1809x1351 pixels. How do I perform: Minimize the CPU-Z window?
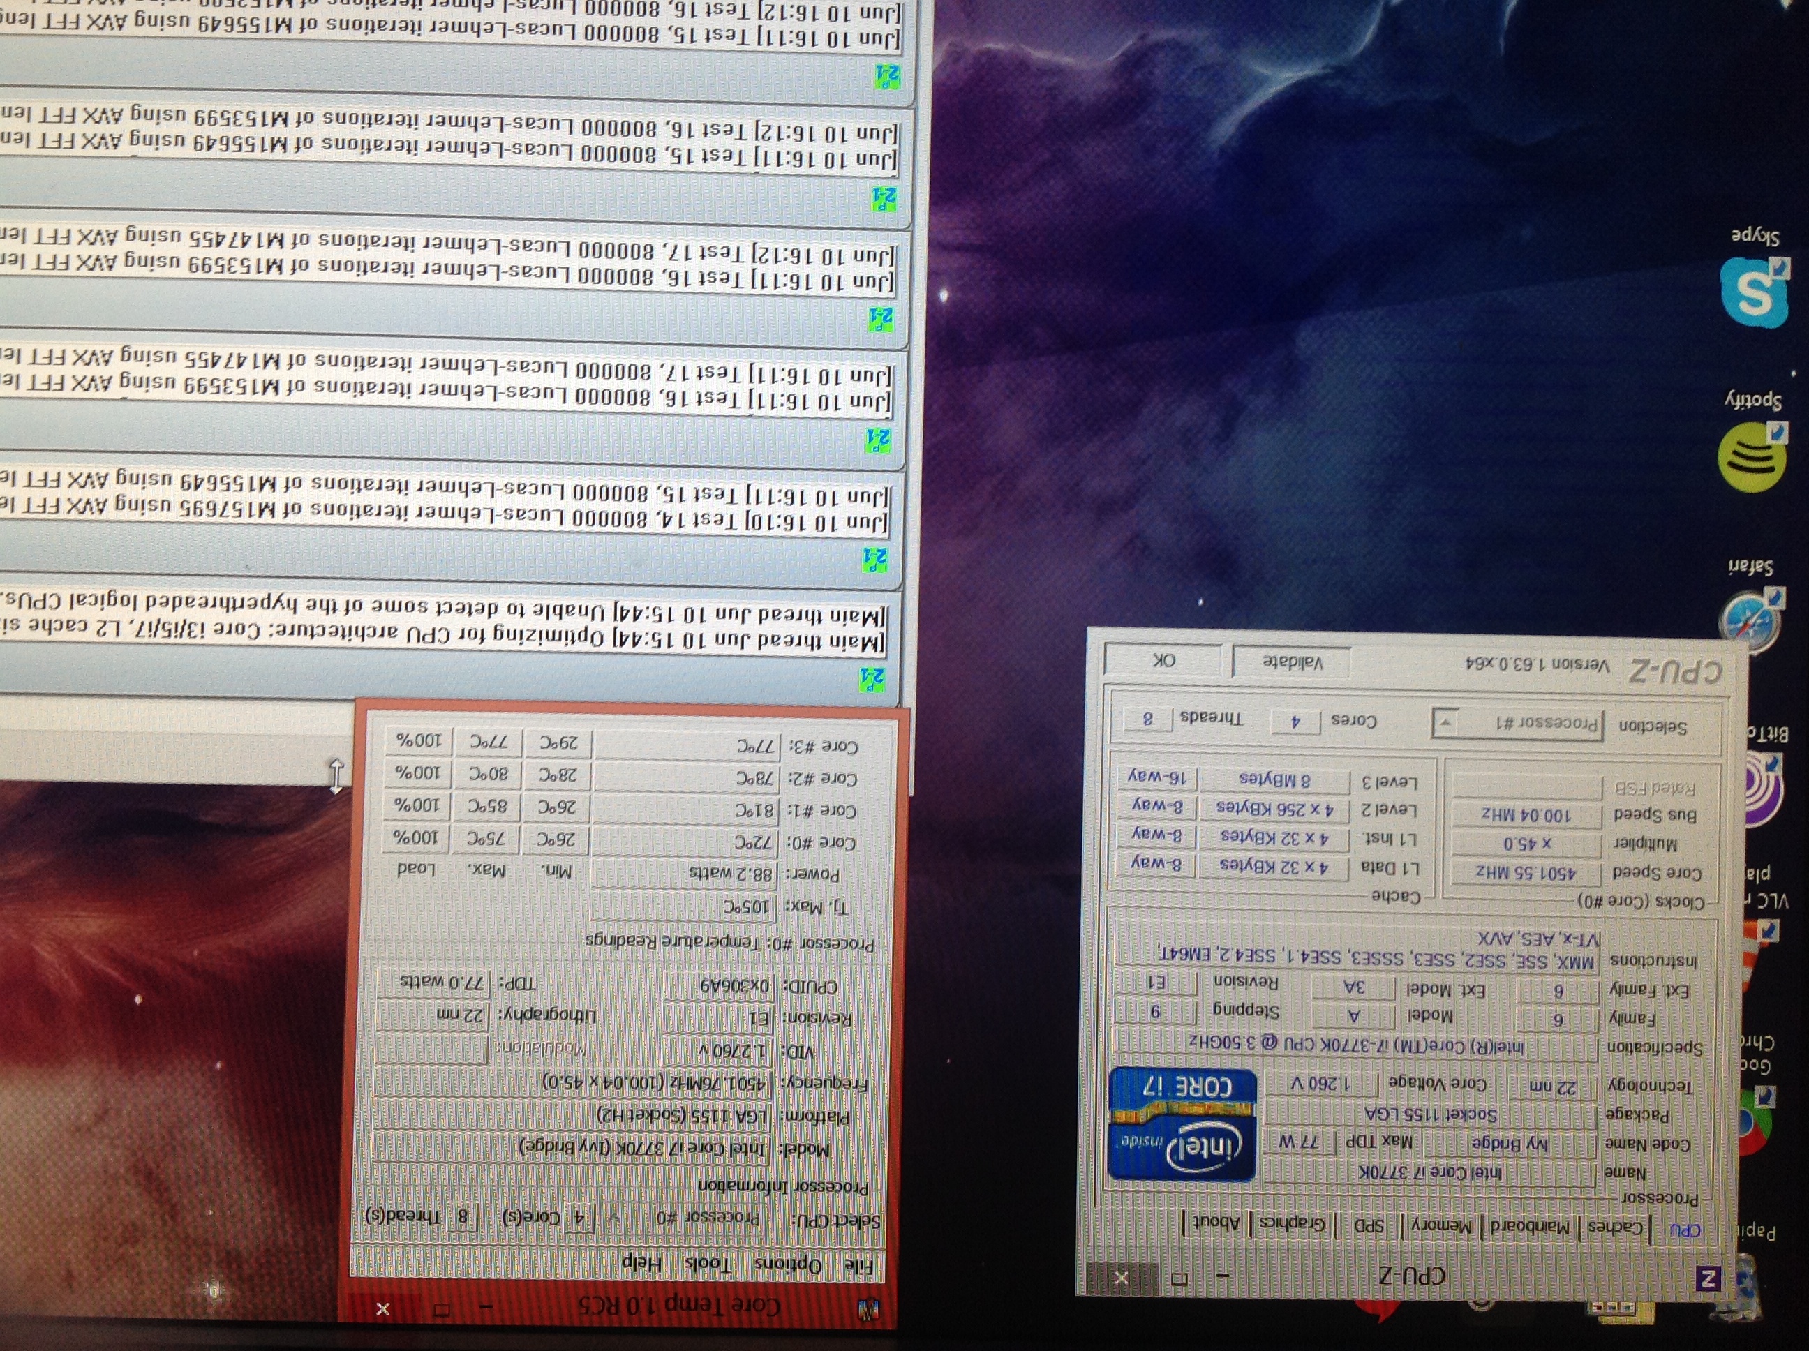pos(1222,1276)
